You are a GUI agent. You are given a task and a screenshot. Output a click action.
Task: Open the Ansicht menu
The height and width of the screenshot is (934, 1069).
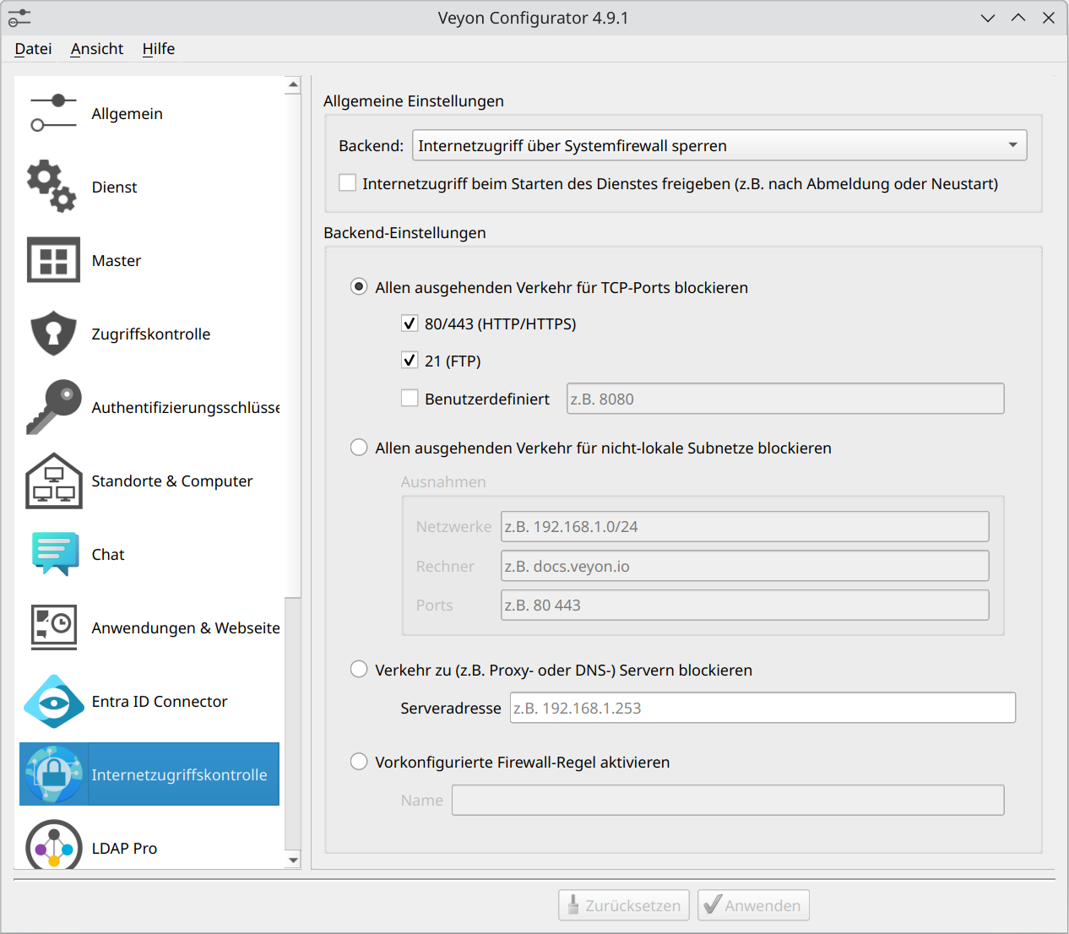[x=97, y=49]
